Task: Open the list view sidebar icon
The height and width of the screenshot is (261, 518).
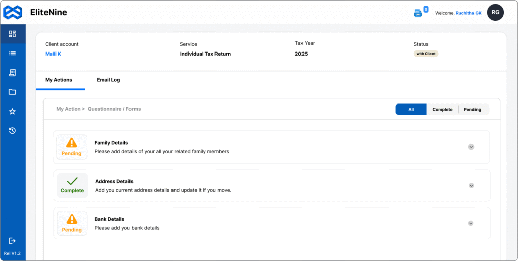Action: [13, 54]
